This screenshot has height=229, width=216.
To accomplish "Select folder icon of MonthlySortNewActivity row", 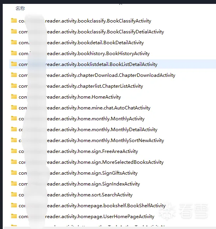I will [x=14, y=140].
